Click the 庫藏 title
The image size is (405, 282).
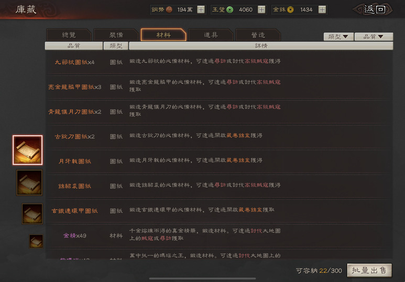(x=26, y=9)
